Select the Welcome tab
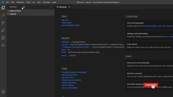This screenshot has width=173, height=97. [x=63, y=7]
